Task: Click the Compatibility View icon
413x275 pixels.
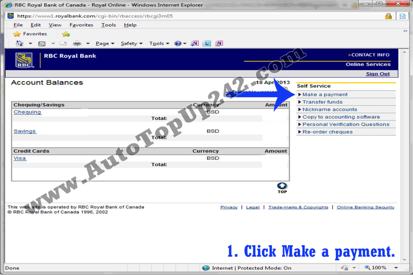Action: click(403, 16)
